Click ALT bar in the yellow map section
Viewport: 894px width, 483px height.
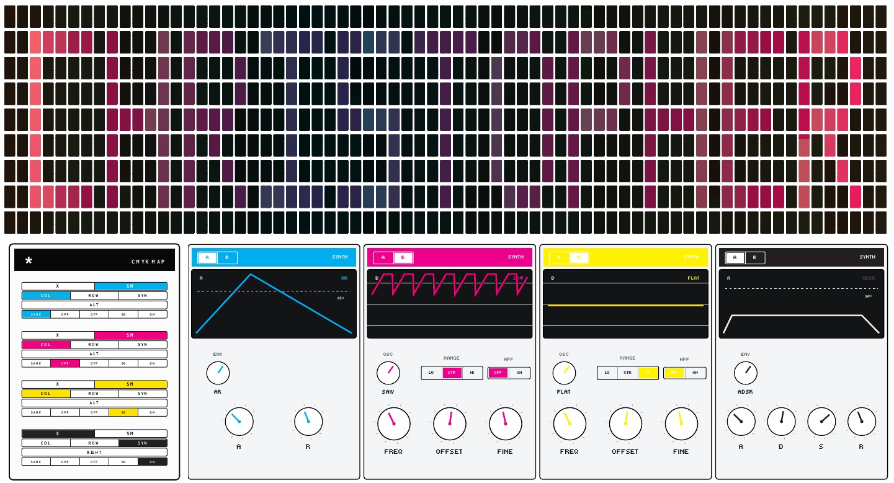(x=94, y=403)
